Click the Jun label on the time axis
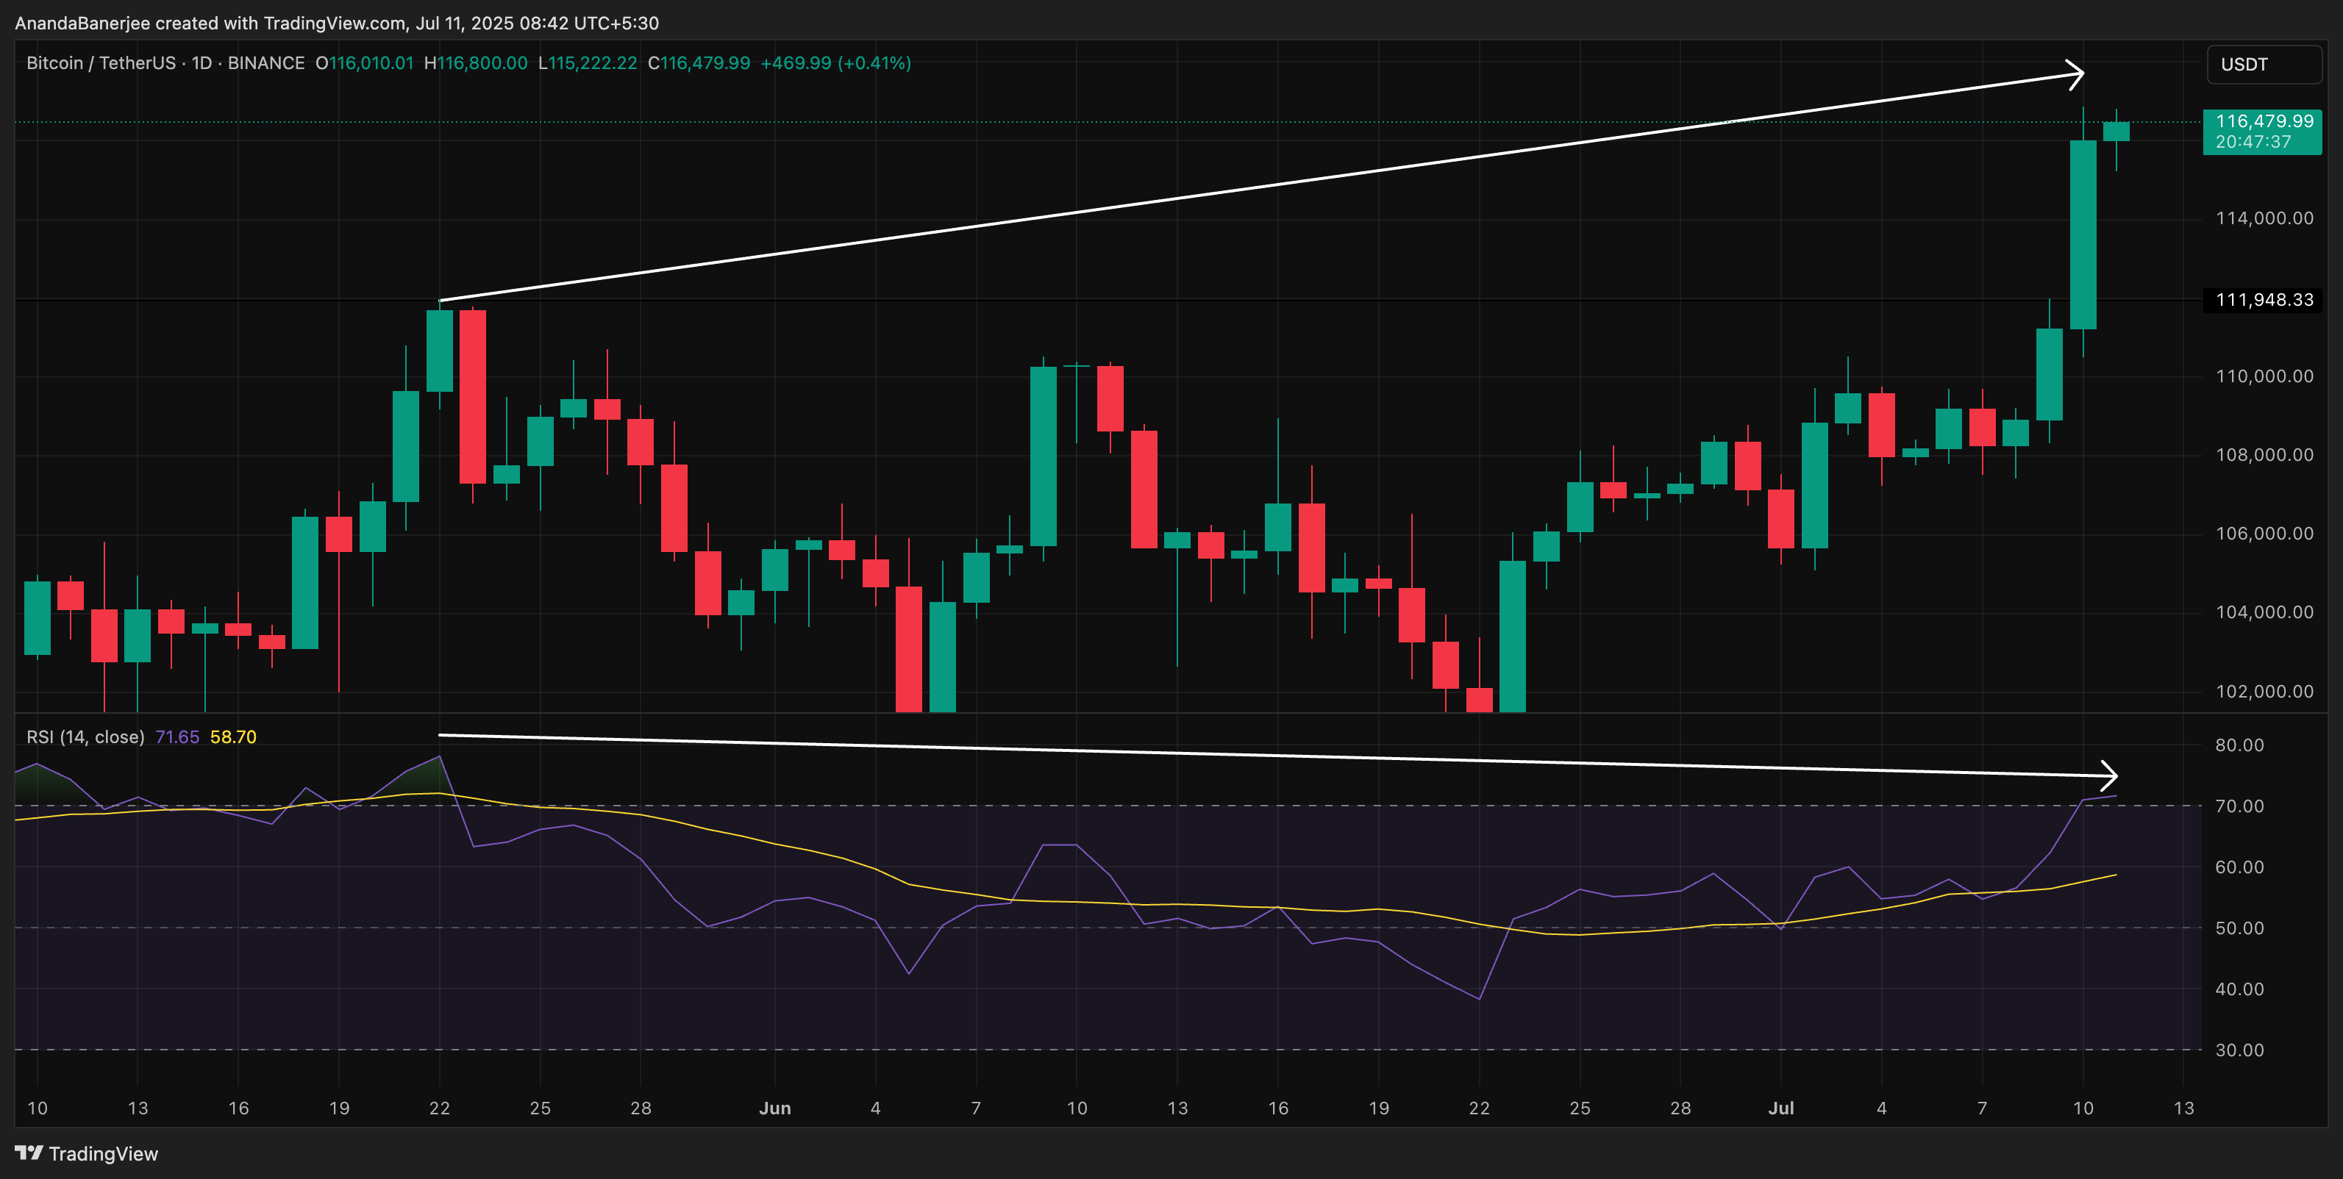Image resolution: width=2343 pixels, height=1179 pixels. [x=775, y=1108]
